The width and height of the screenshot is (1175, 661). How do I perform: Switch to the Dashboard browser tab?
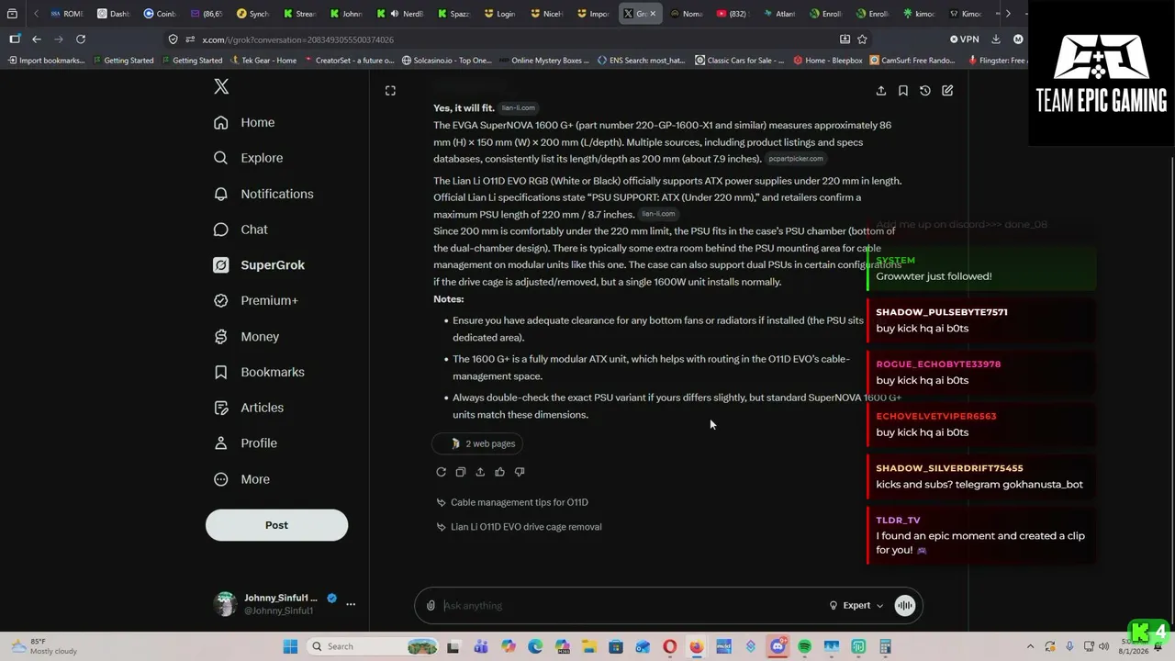113,14
